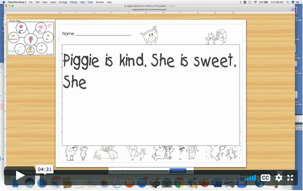Play the video
Viewport: 303px width, 191px height.
[x=20, y=176]
